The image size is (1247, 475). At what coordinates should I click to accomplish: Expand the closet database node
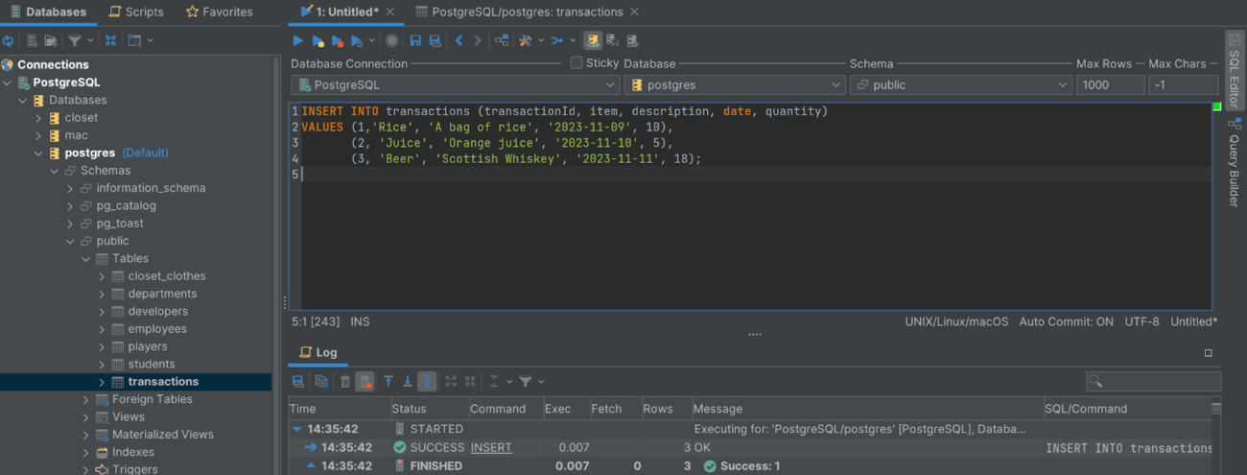pyautogui.click(x=39, y=118)
